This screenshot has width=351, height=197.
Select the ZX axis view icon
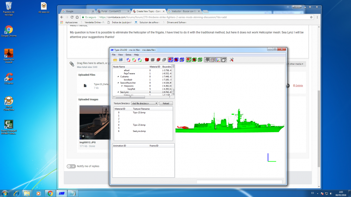tap(128, 60)
